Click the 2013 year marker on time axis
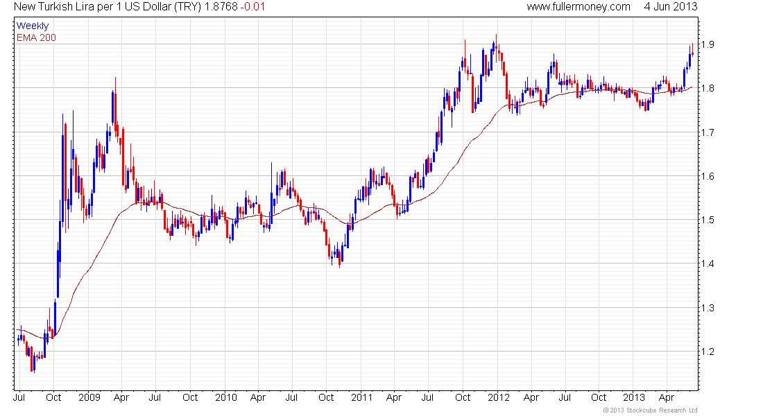Screen dimensions: 763x416 (634, 397)
